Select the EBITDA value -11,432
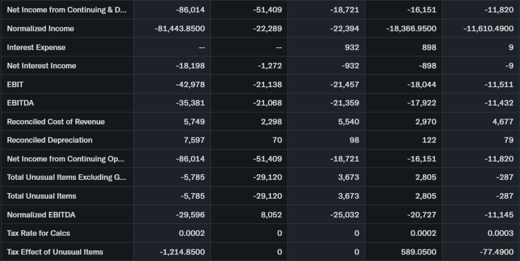This screenshot has height=261, width=520. pos(498,103)
